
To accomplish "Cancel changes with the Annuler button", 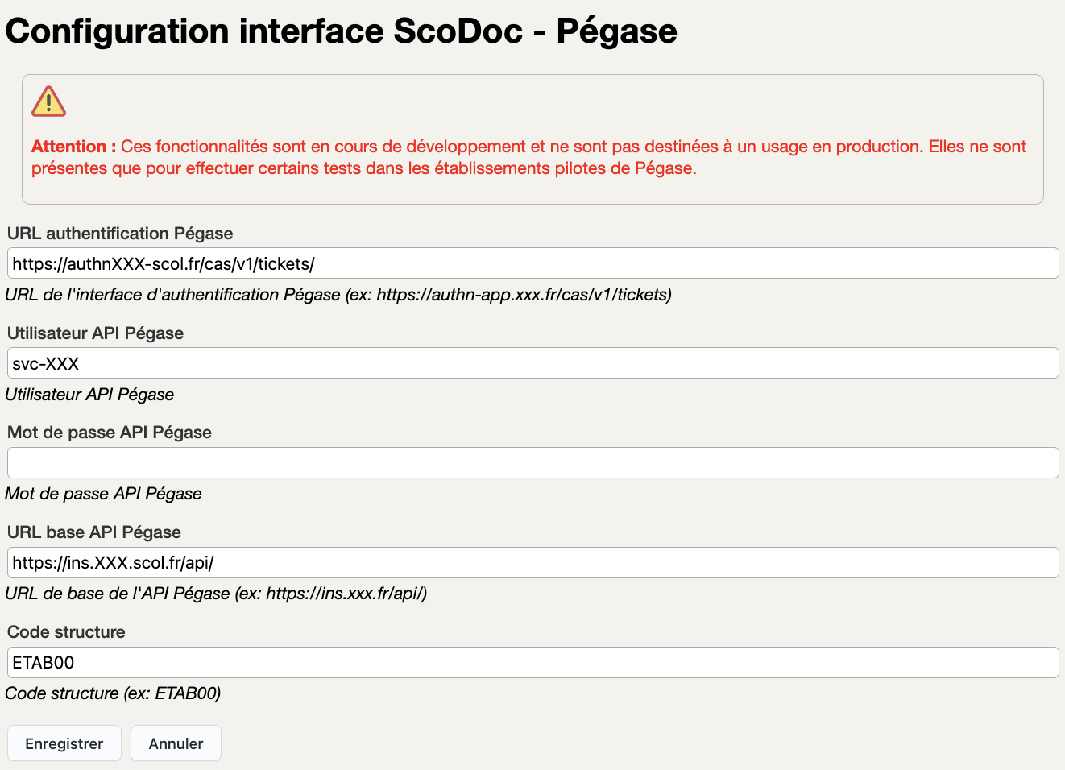I will coord(176,743).
